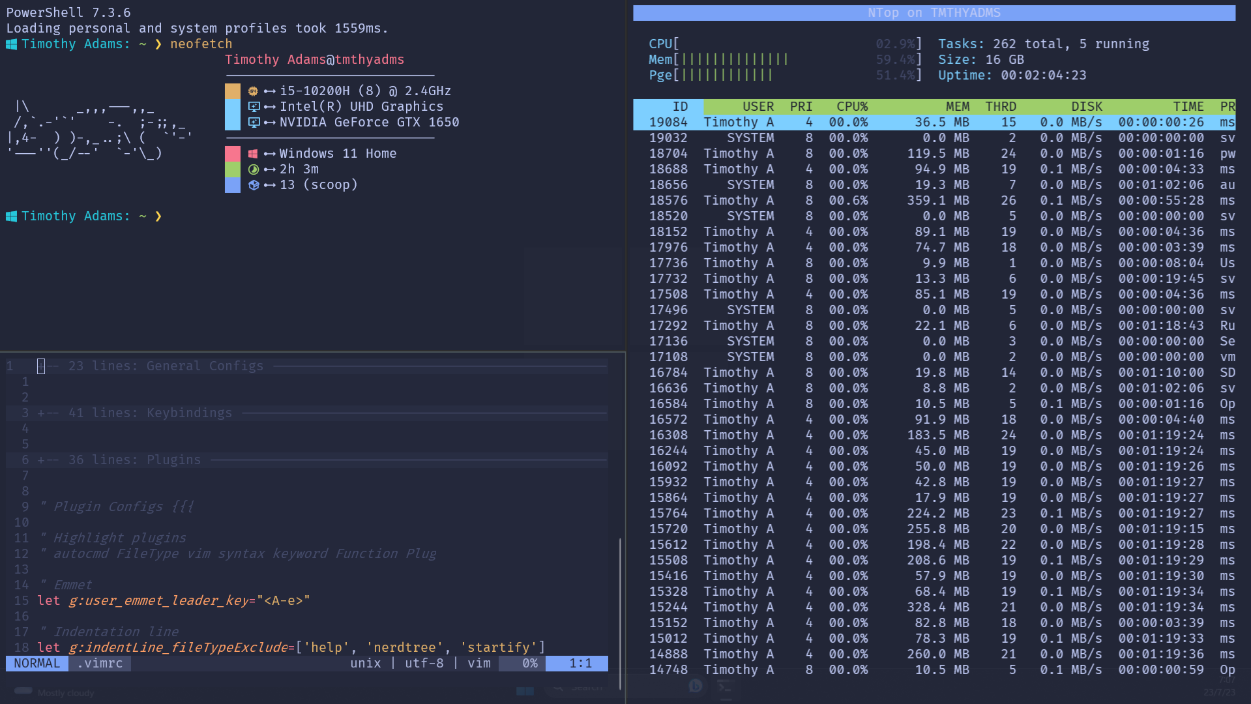
Task: Click the NORMAL mode indicator in vim statusline
Action: pyautogui.click(x=37, y=663)
